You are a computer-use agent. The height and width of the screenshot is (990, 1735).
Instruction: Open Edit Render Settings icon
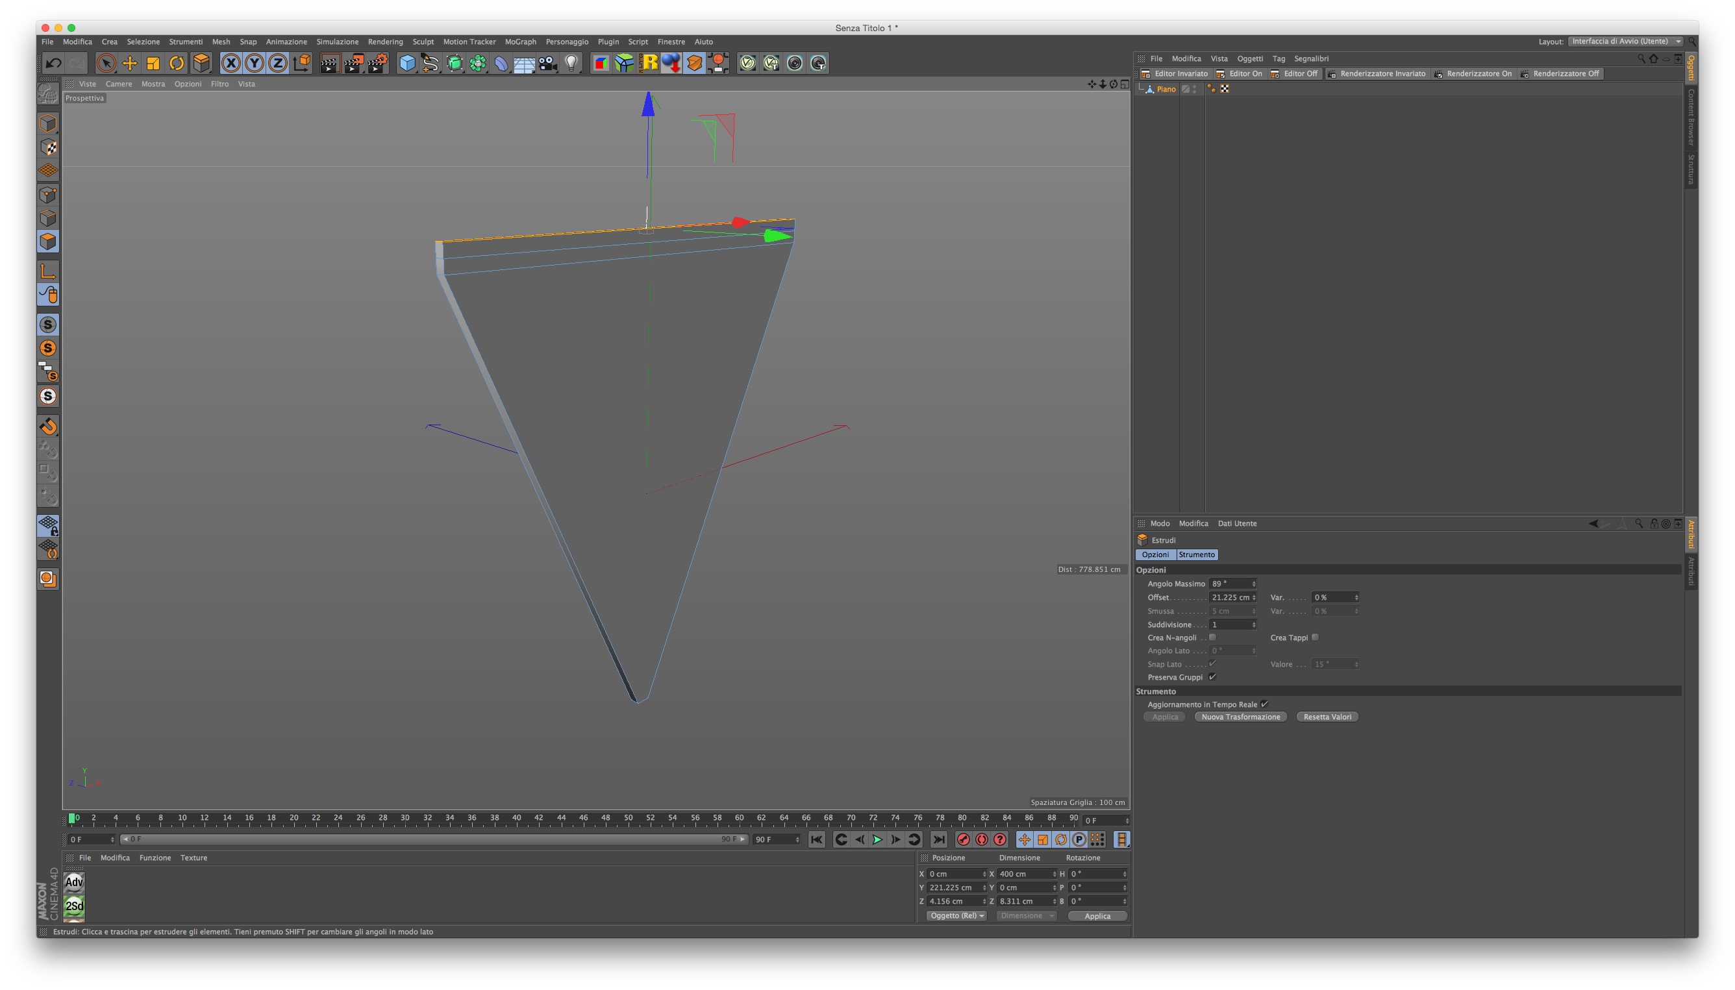(x=377, y=63)
